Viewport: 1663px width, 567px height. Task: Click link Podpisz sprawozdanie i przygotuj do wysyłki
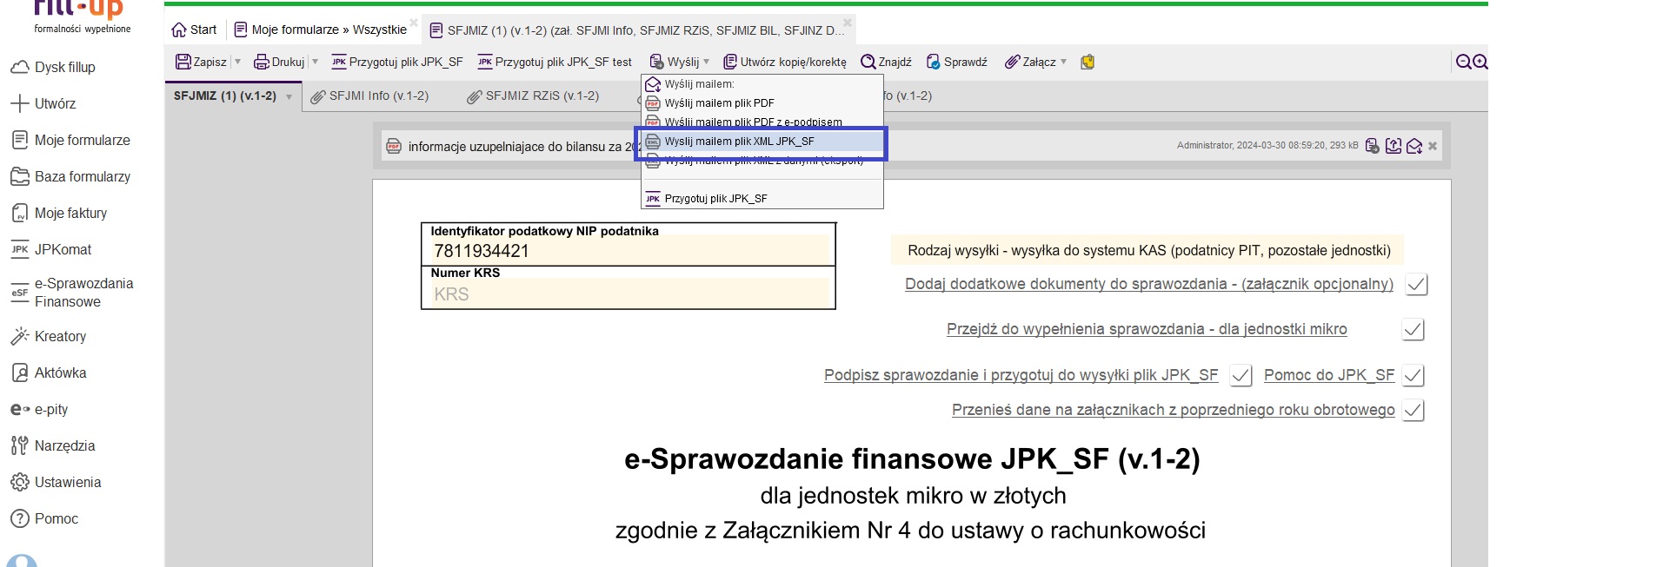tap(1021, 375)
